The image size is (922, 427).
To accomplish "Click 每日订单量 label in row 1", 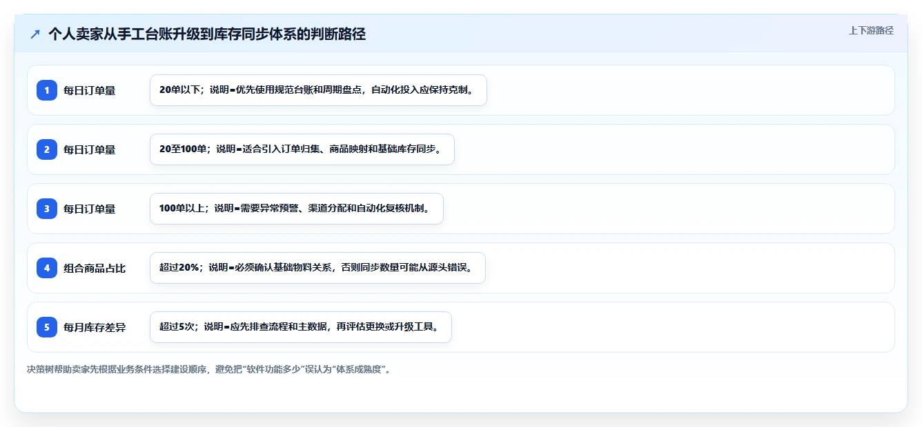I will coord(90,90).
